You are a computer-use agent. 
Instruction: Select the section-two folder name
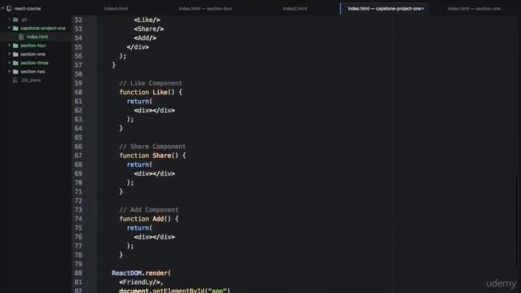pos(33,72)
